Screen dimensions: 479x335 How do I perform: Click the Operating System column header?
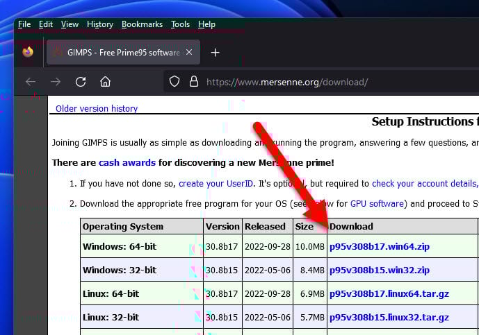142,227
